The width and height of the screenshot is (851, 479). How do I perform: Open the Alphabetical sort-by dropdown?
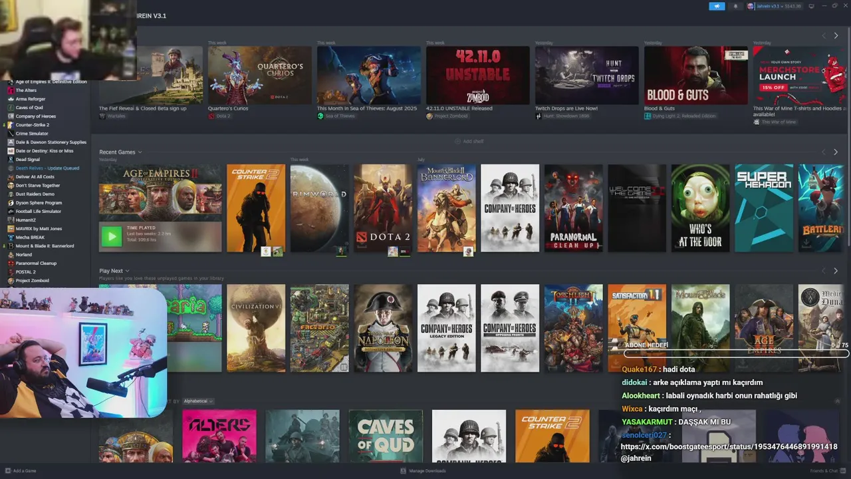coord(198,401)
